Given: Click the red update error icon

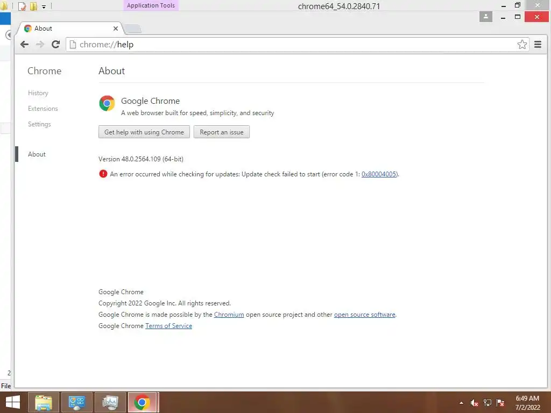Looking at the screenshot, I should [103, 174].
